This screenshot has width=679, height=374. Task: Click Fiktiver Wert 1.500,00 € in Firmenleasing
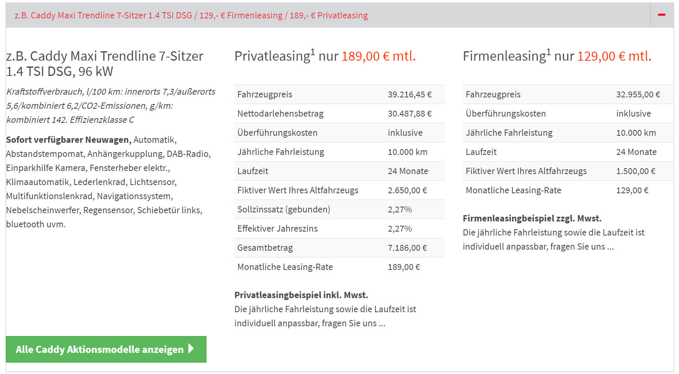[x=636, y=171]
